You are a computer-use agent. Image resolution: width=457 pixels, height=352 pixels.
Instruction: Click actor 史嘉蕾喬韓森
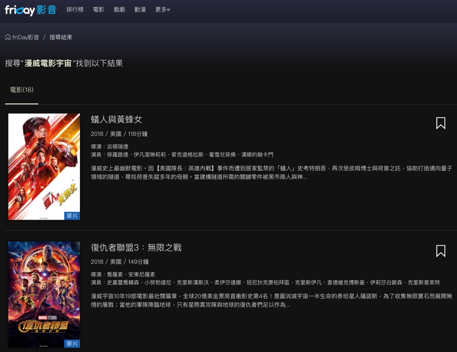(x=123, y=283)
